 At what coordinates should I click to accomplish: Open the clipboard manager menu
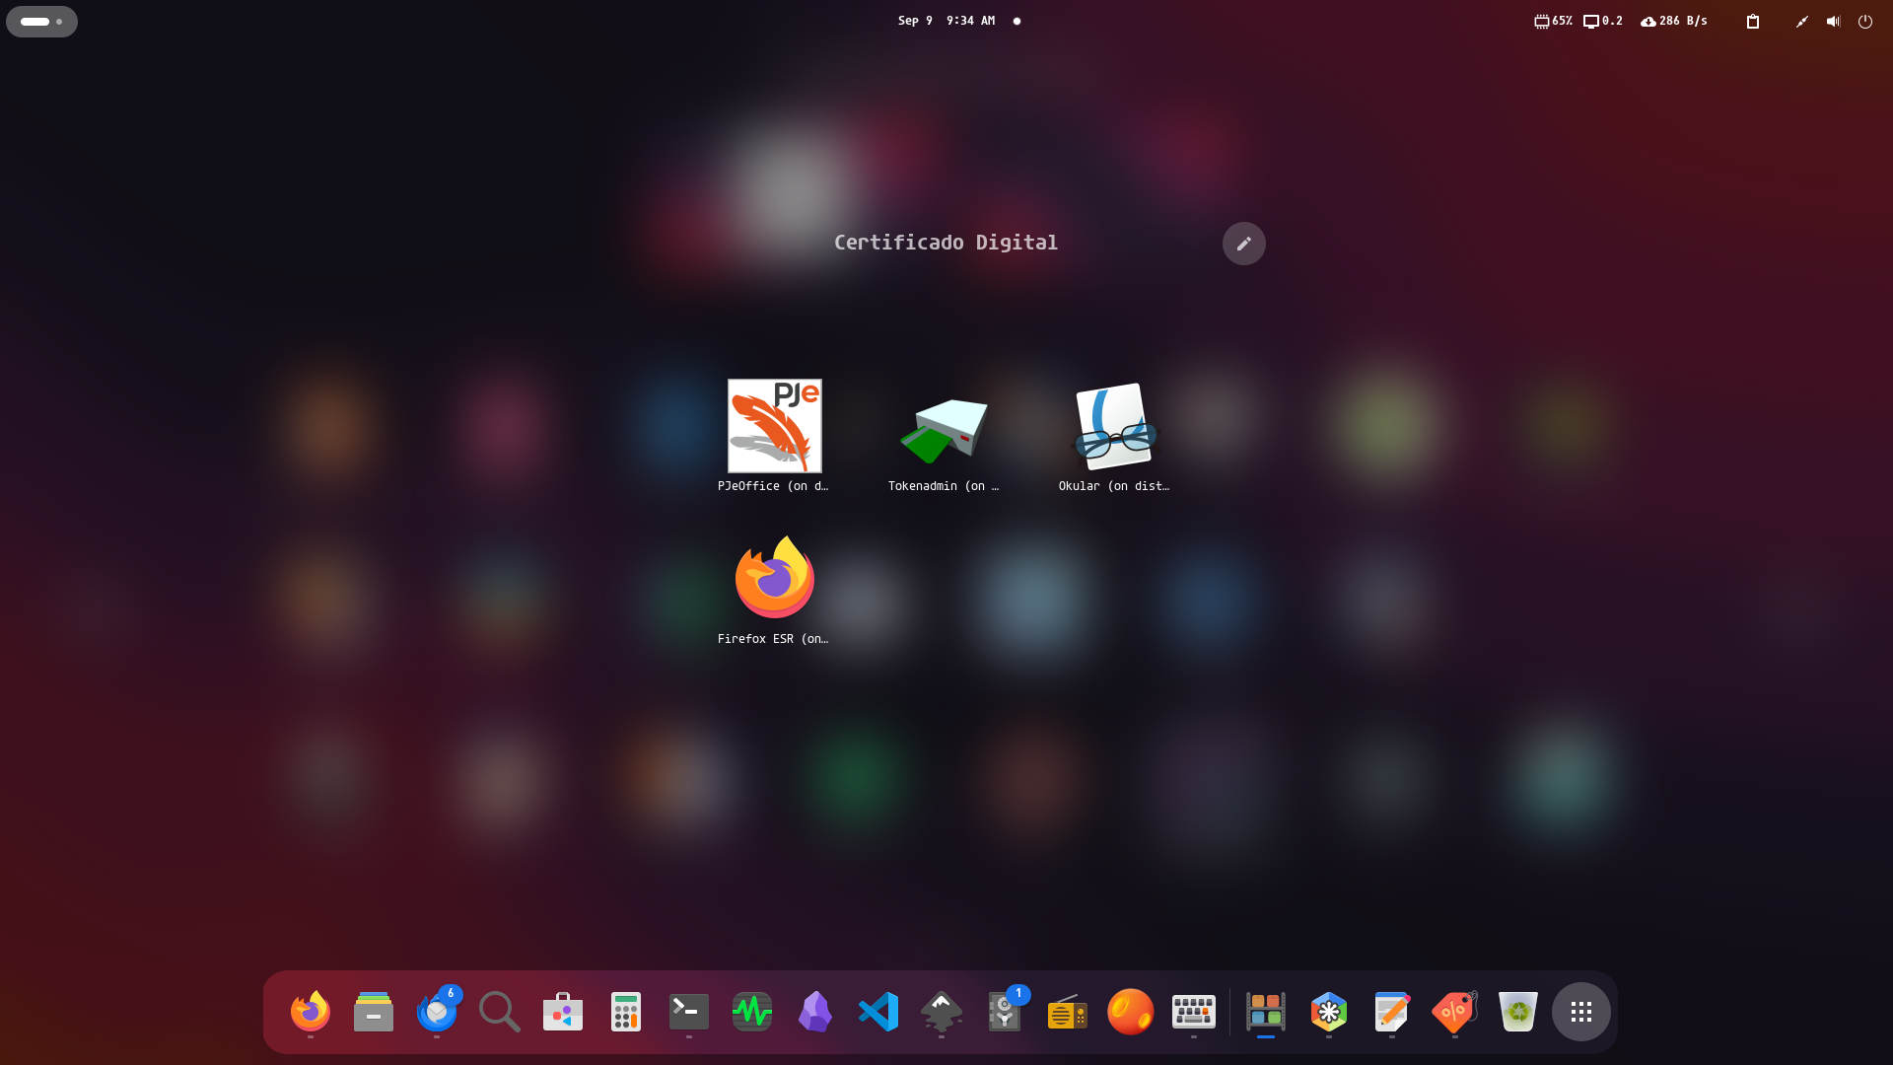1753,21
